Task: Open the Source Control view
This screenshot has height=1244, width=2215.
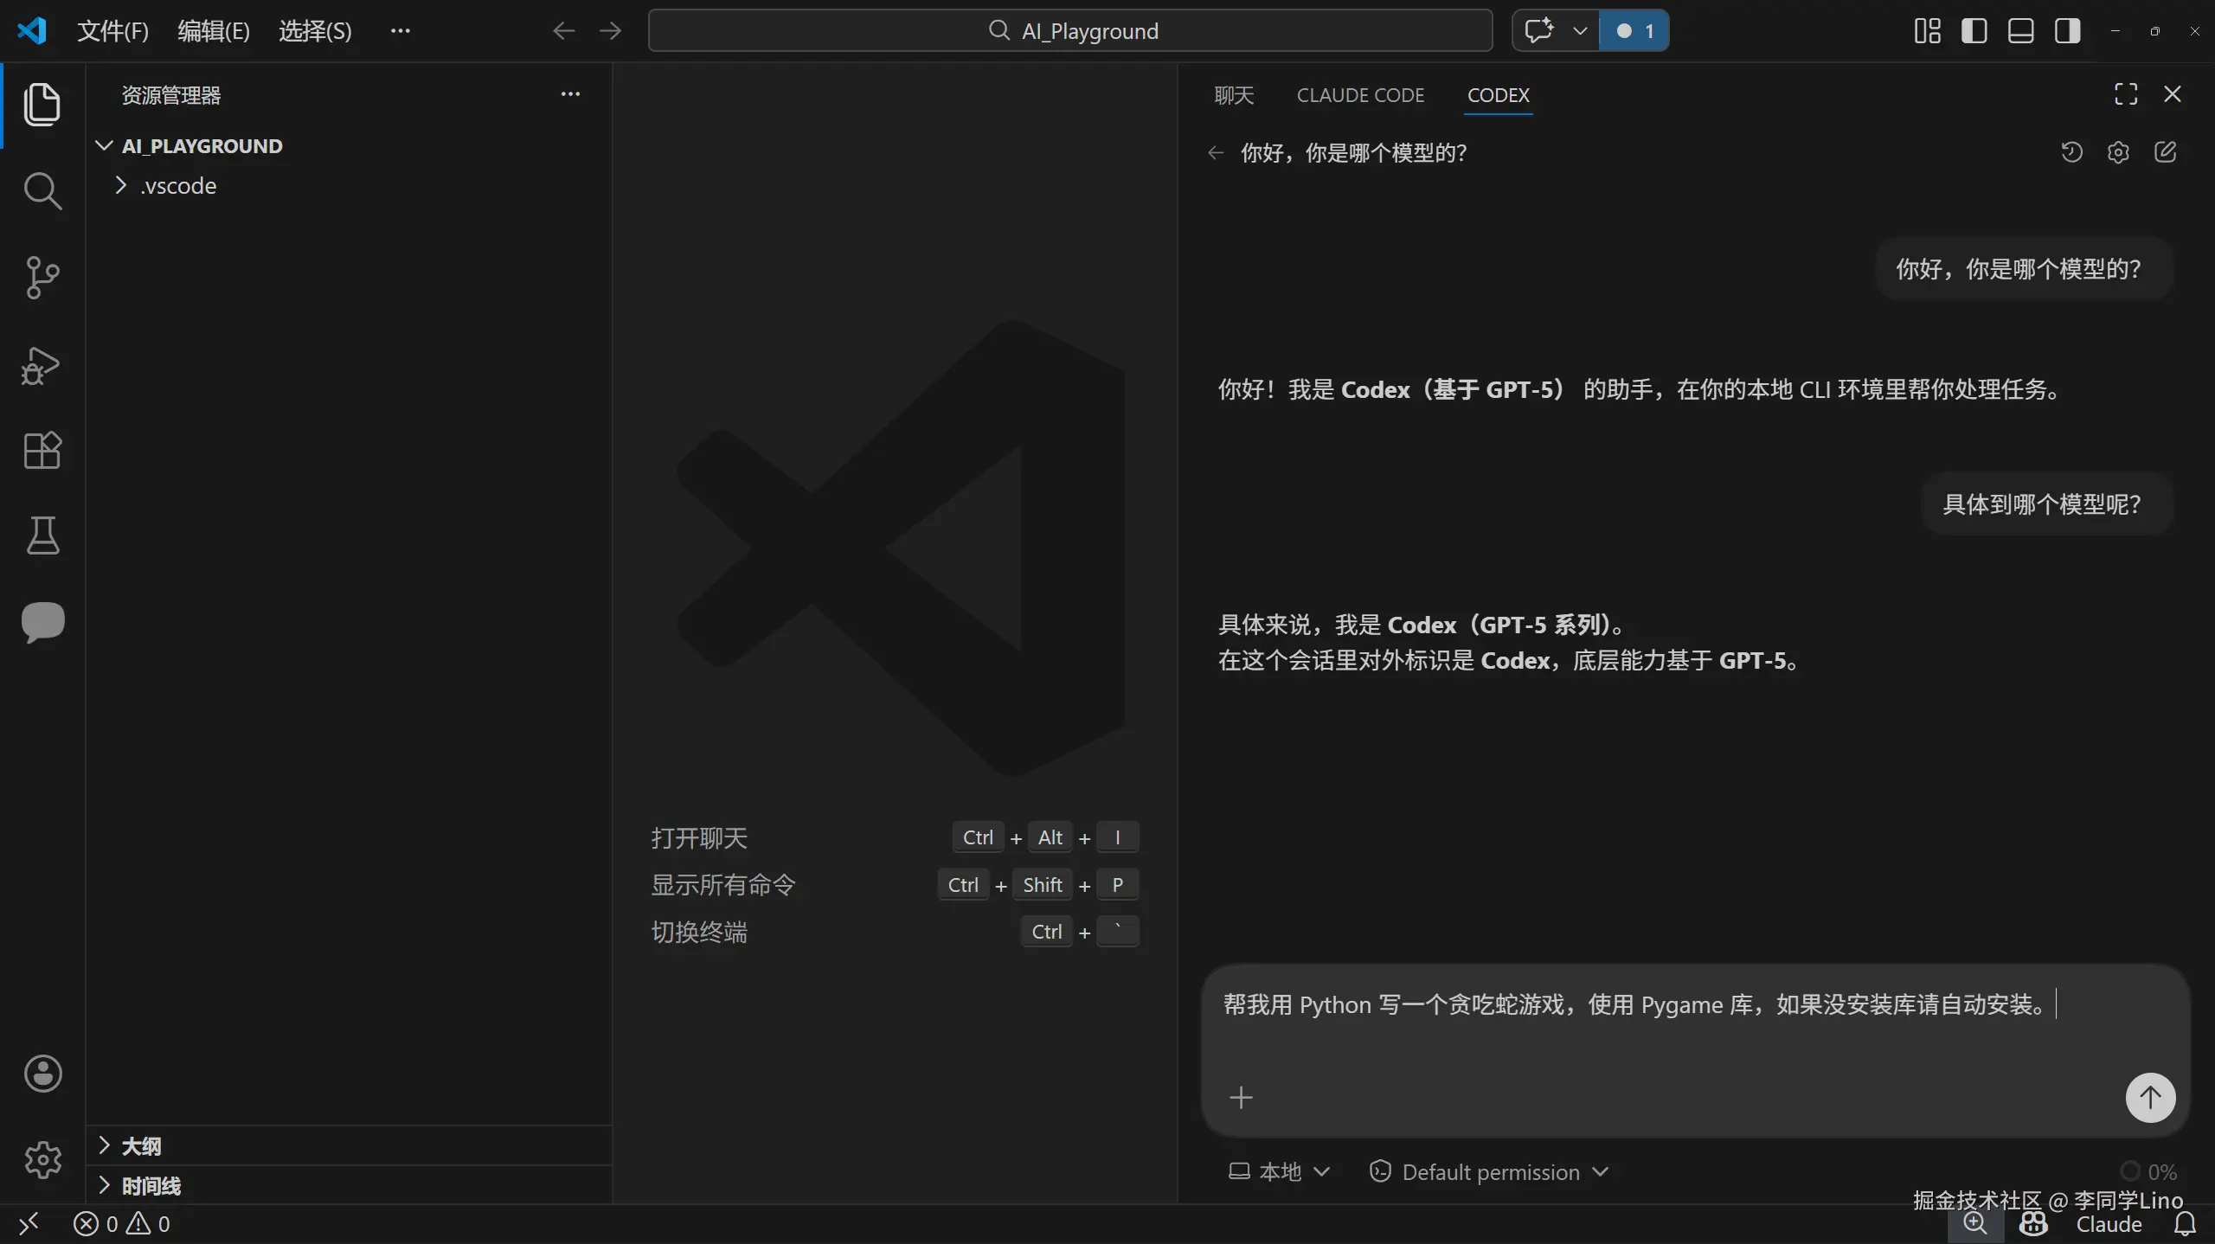Action: (x=42, y=278)
